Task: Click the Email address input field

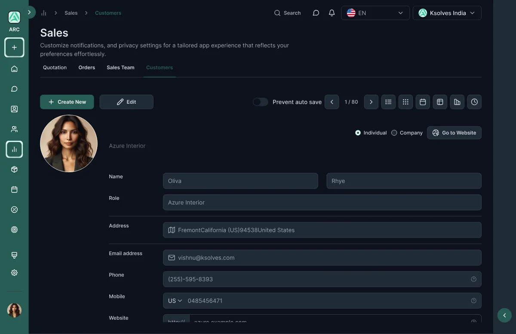Action: pyautogui.click(x=322, y=258)
